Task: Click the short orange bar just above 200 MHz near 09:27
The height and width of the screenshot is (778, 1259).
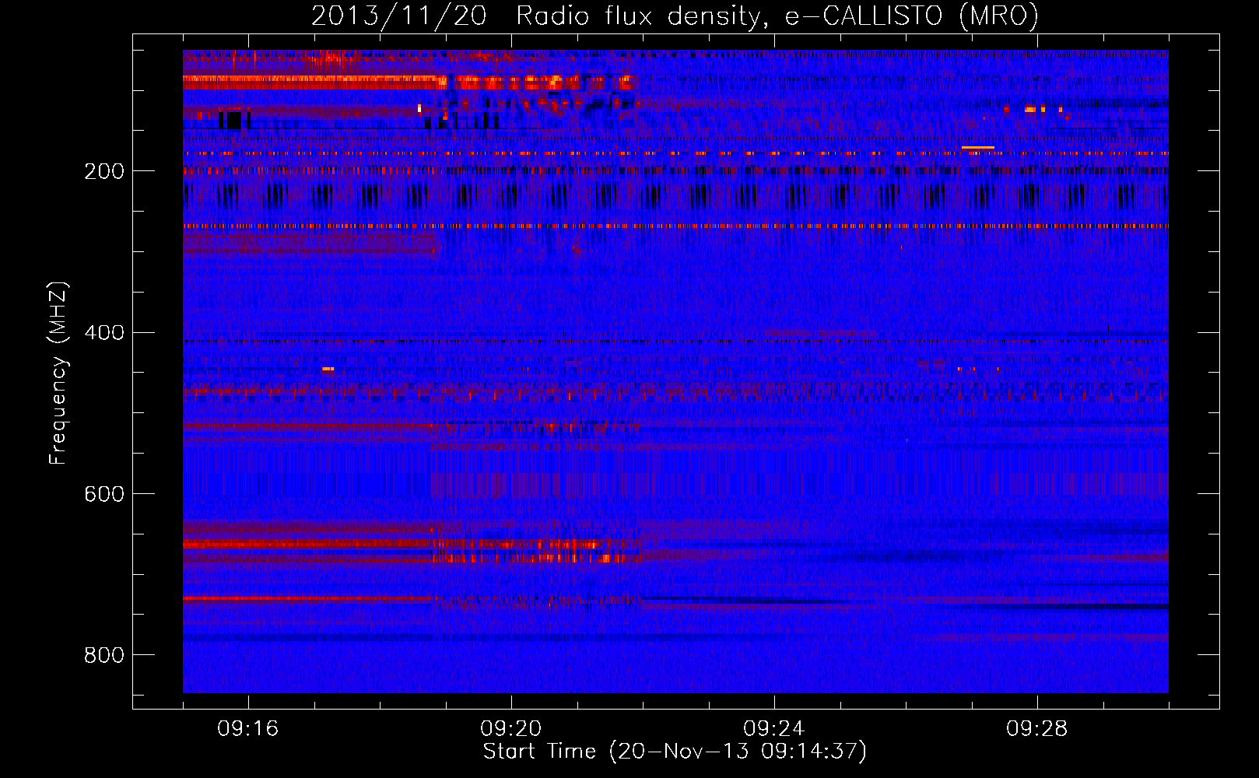Action: click(x=978, y=147)
